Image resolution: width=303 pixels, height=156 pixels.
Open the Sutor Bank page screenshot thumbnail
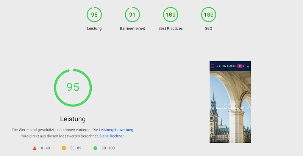(x=230, y=102)
